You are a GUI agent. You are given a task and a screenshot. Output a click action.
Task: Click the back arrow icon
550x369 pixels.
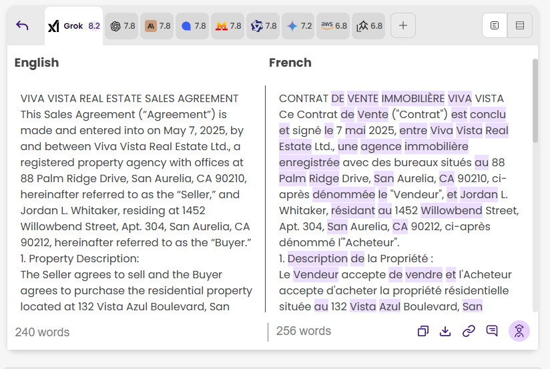coord(22,26)
